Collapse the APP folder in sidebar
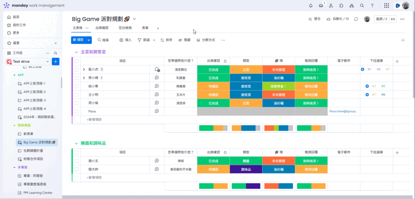Image resolution: width=415 pixels, height=199 pixels. coord(15,75)
